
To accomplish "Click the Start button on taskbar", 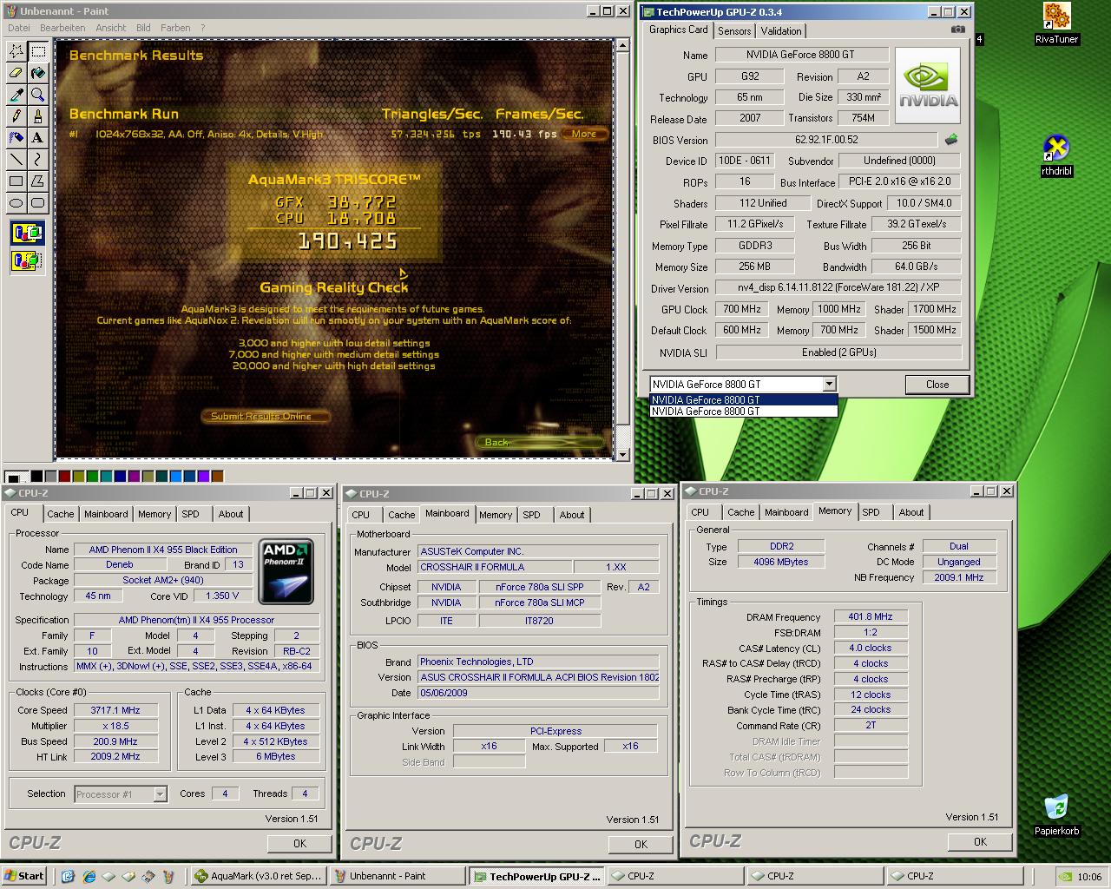I will click(x=24, y=876).
